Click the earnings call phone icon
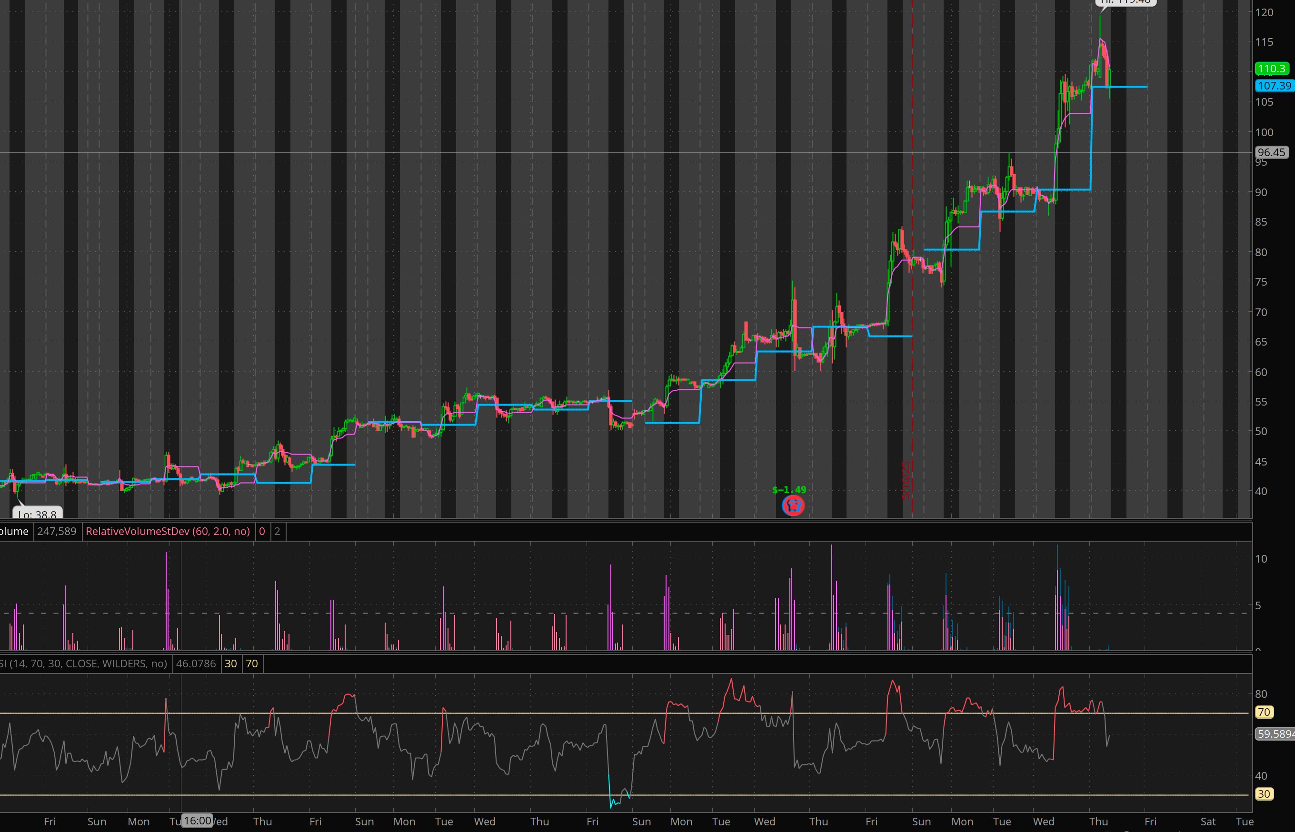This screenshot has width=1295, height=832. pyautogui.click(x=793, y=505)
